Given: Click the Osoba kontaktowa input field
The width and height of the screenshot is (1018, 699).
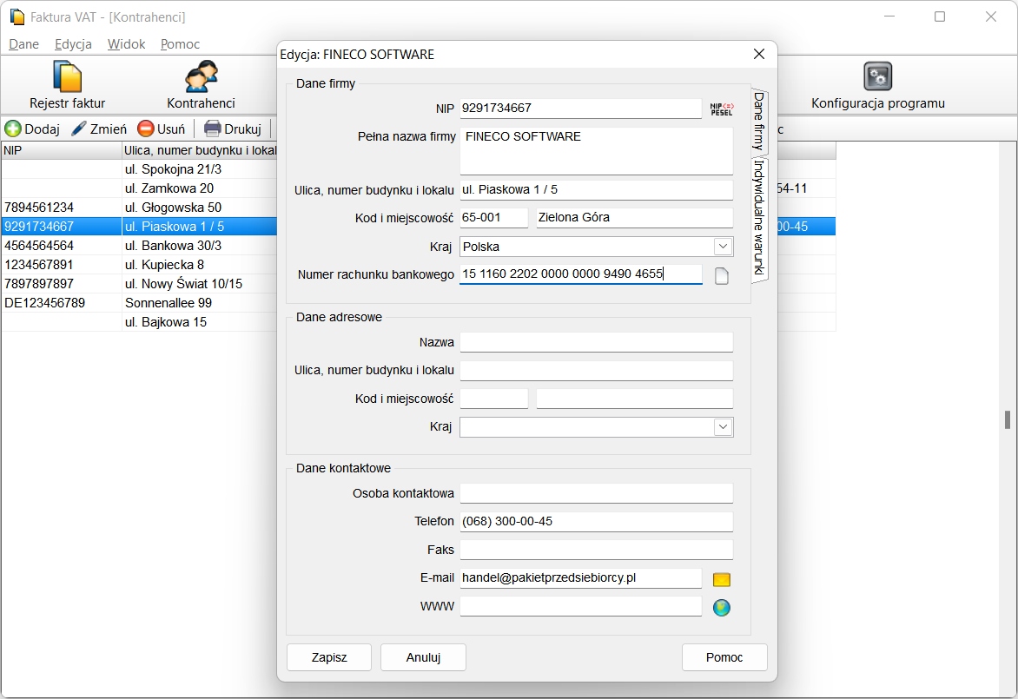Looking at the screenshot, I should coord(596,493).
